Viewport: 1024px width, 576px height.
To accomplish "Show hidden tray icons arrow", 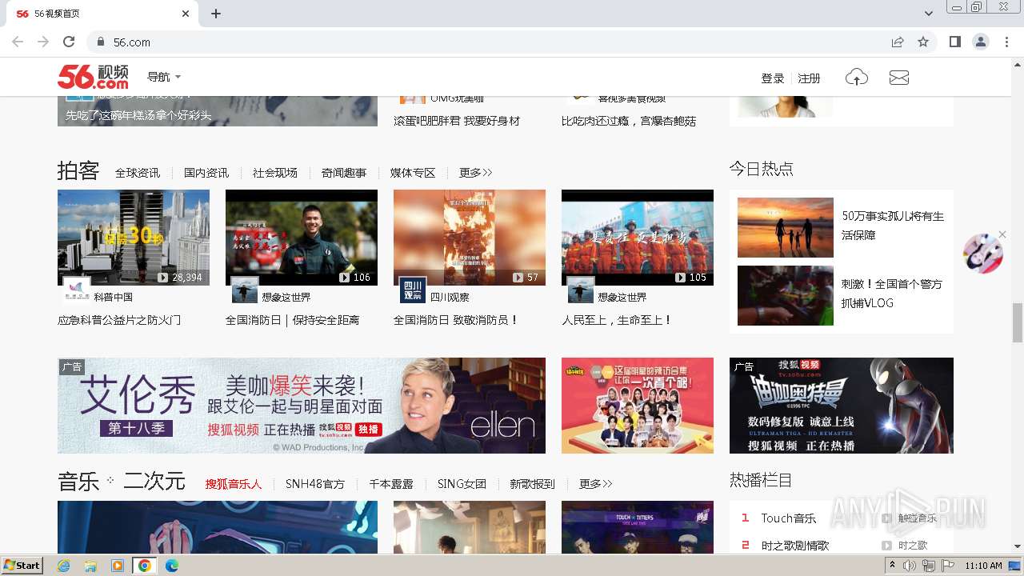I will [892, 566].
